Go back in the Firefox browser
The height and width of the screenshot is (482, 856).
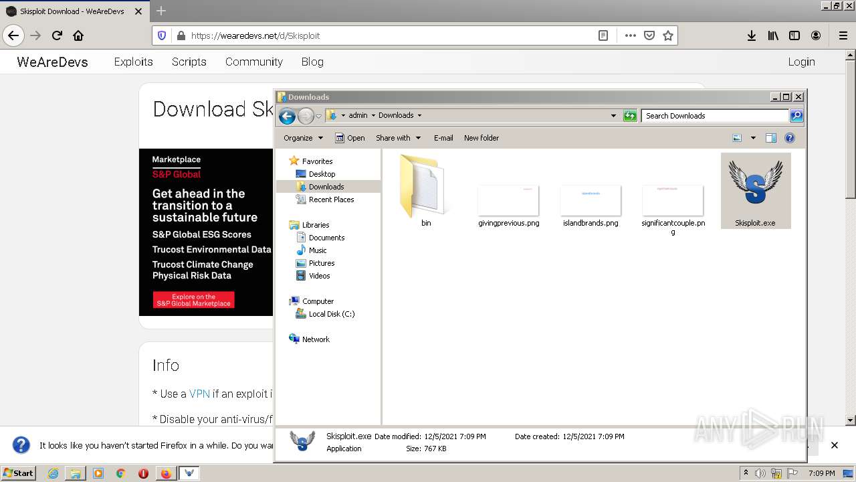pyautogui.click(x=13, y=35)
